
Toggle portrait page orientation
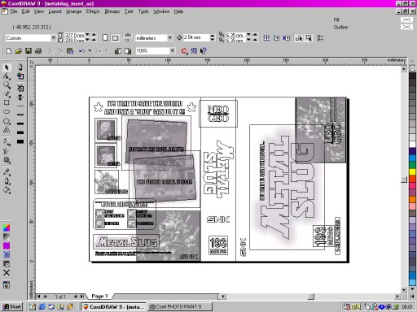coord(105,38)
